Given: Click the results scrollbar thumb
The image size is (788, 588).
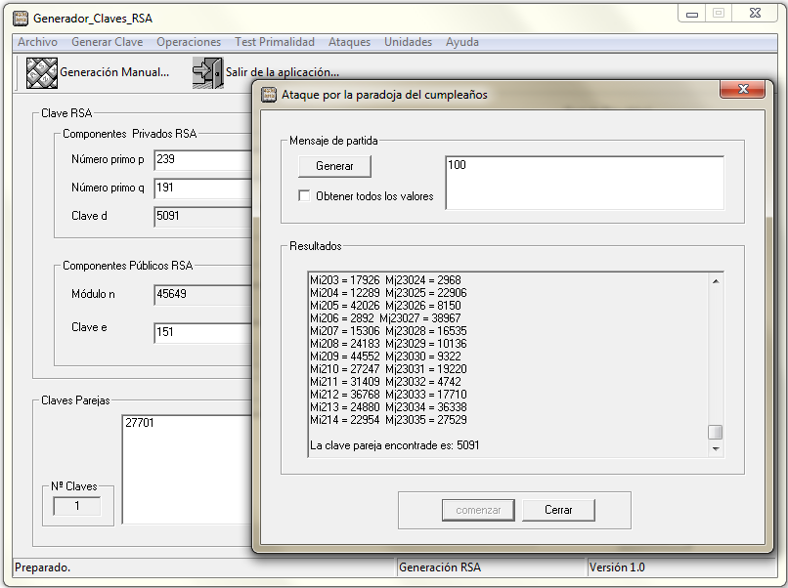Looking at the screenshot, I should [716, 433].
